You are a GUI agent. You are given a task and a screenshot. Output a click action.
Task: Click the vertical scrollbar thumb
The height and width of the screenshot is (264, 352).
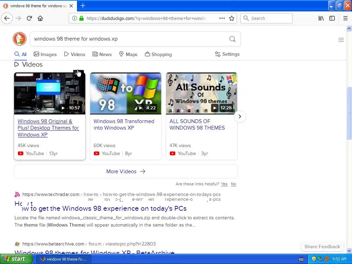point(349,113)
